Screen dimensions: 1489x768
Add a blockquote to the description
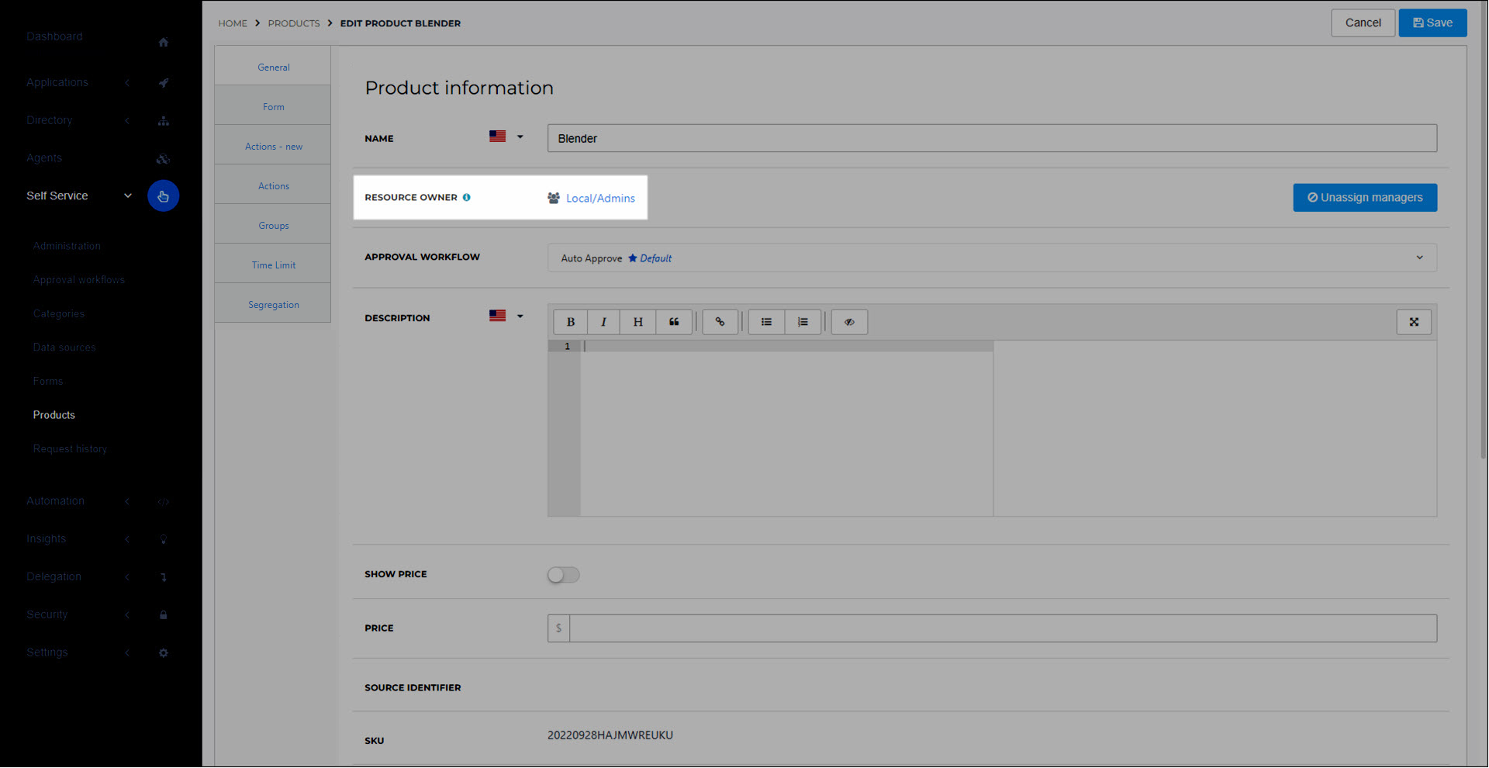674,321
